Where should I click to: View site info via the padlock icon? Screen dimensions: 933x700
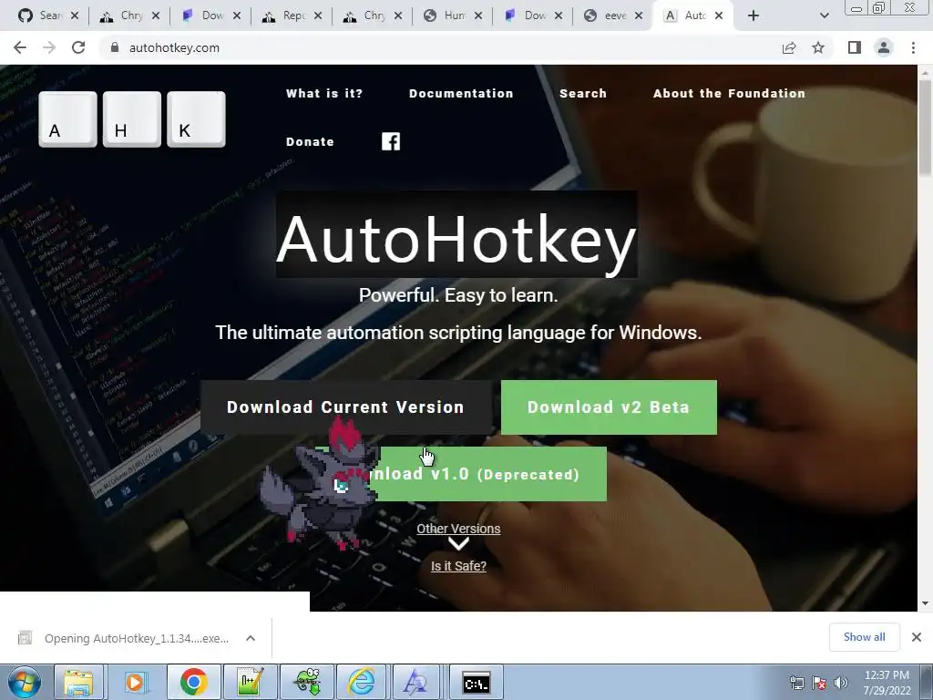pyautogui.click(x=115, y=47)
